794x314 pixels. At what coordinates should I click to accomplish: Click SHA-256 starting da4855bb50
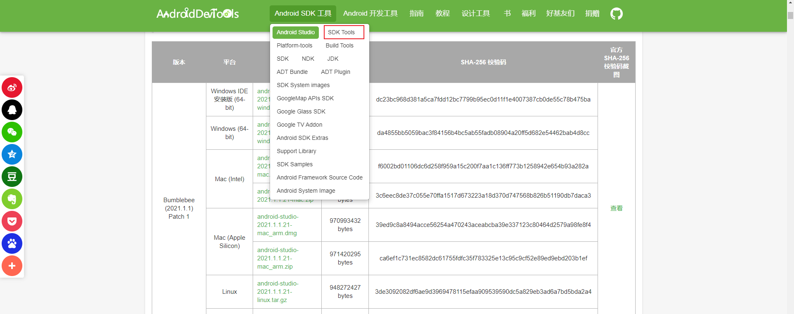[483, 133]
